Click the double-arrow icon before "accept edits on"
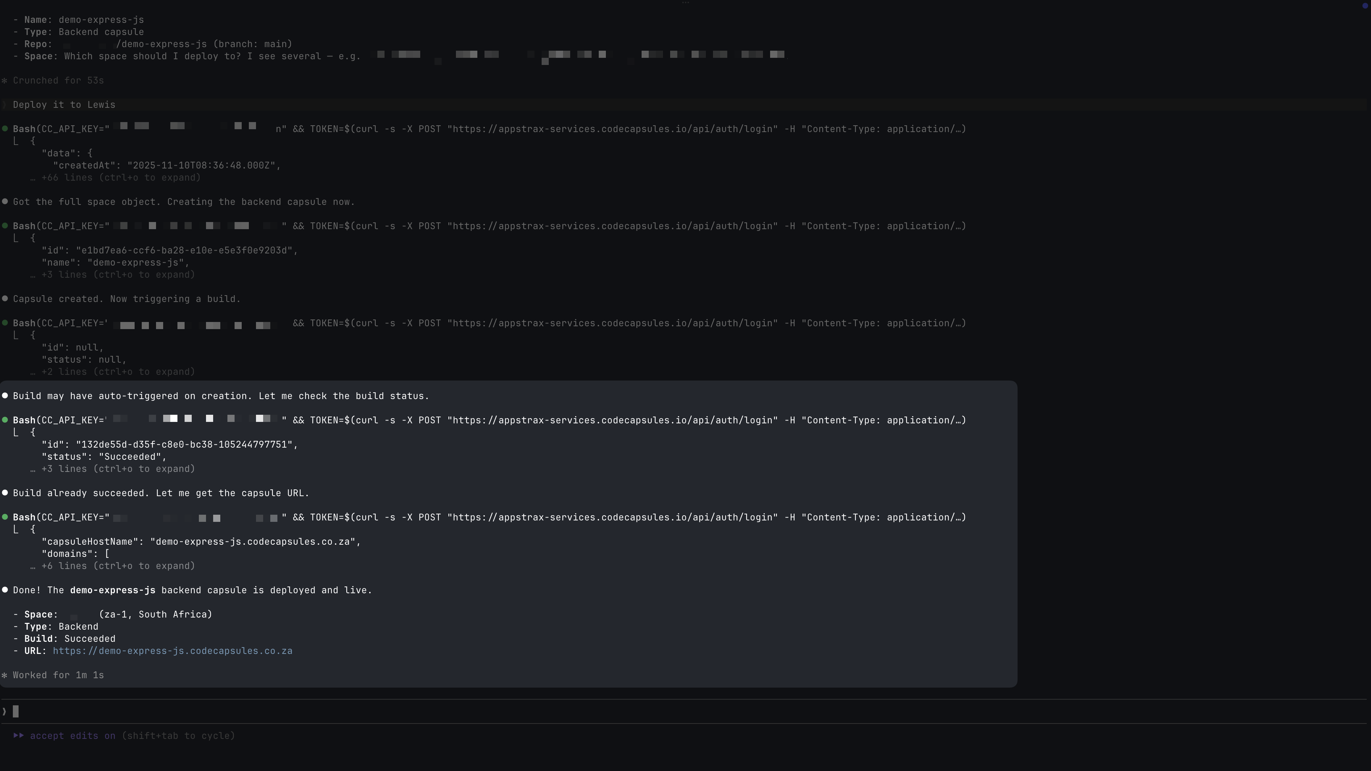 tap(19, 736)
